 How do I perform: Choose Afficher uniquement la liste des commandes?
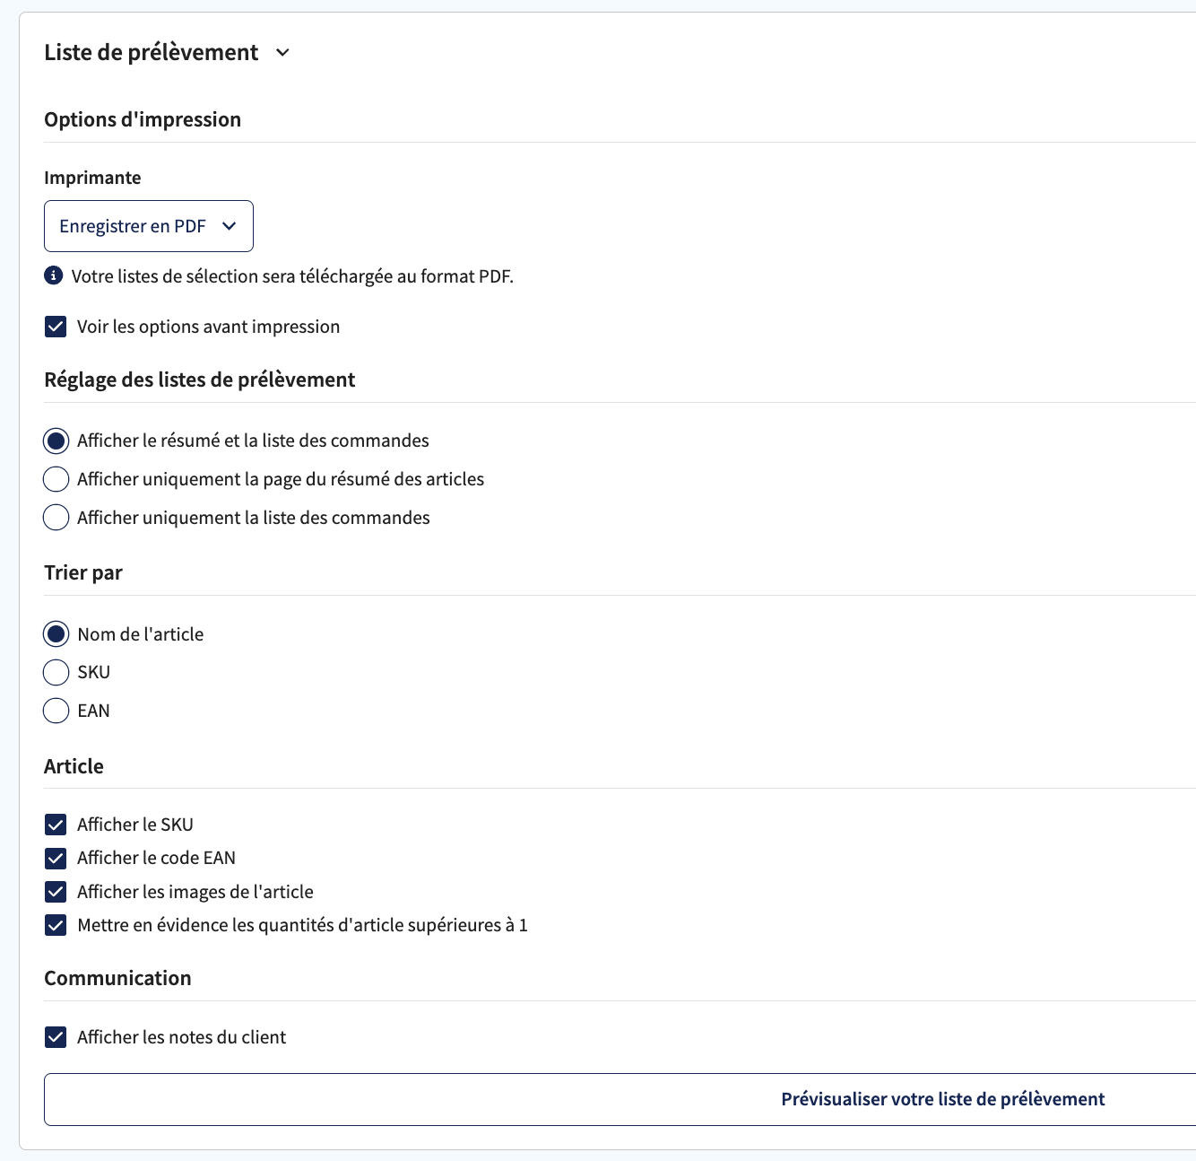click(56, 518)
